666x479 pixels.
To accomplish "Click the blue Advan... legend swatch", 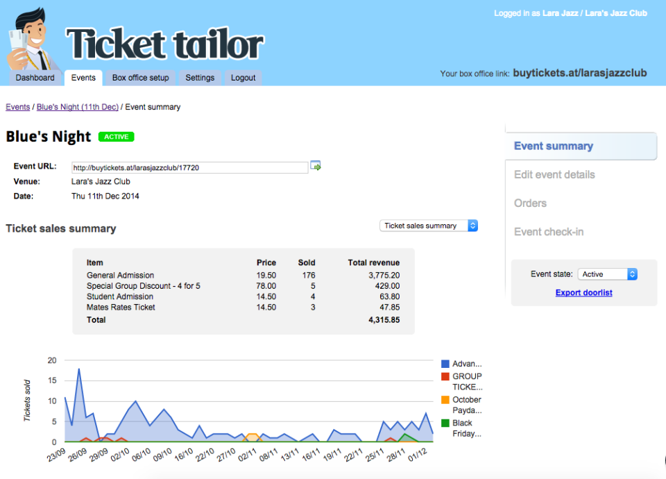I will 445,364.
